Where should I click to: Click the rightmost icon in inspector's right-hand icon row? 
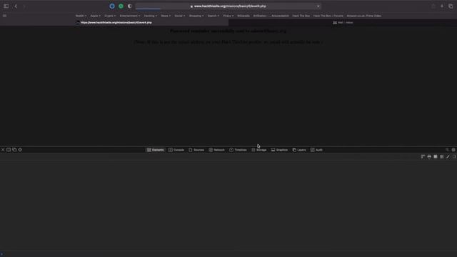454,157
